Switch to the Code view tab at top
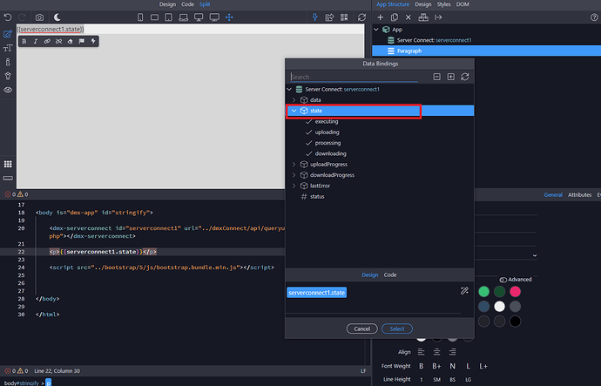This screenshot has width=601, height=386. pos(187,4)
